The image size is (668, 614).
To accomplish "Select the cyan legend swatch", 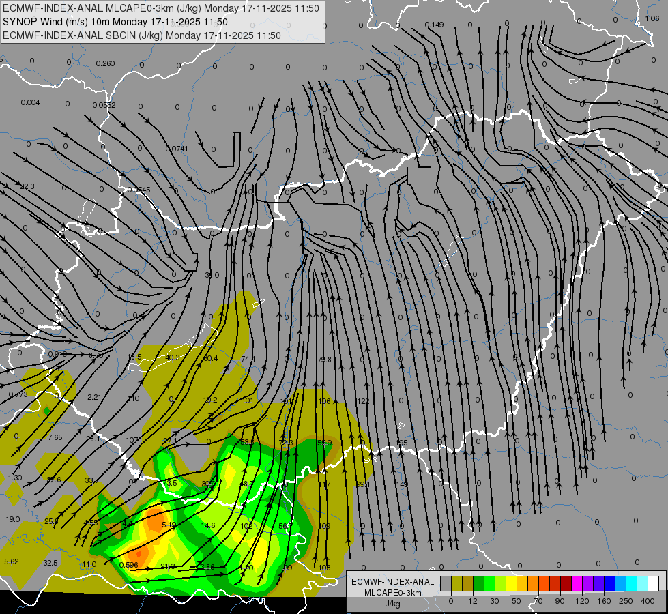I will coord(631,583).
